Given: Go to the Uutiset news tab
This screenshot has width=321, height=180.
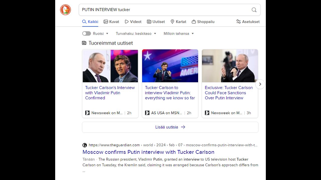Looking at the screenshot, I should [156, 22].
